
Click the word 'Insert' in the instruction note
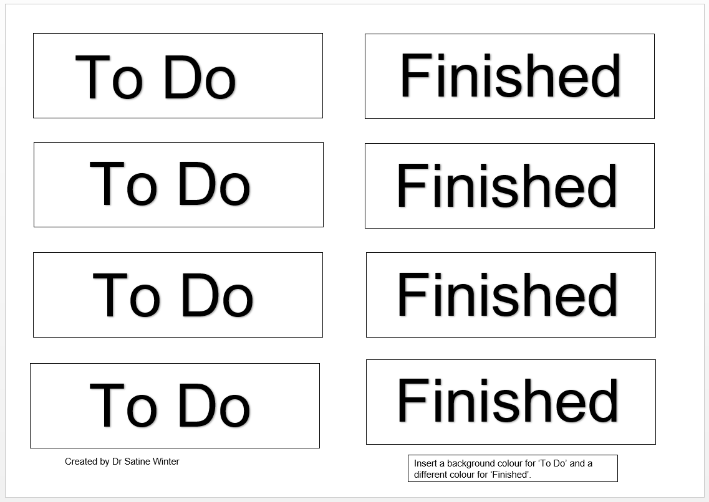pyautogui.click(x=426, y=463)
